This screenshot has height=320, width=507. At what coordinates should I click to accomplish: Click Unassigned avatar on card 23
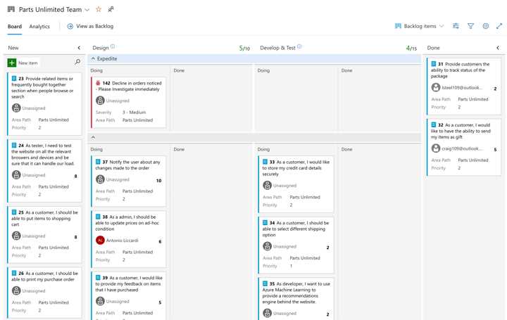tap(16, 108)
